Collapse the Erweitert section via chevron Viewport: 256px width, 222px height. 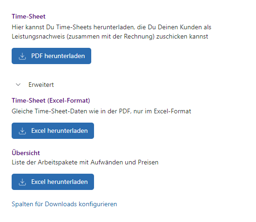pos(18,85)
